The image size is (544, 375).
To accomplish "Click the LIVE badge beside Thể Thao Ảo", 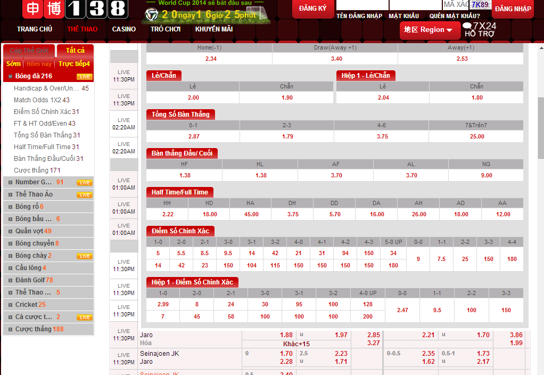I will pos(84,194).
